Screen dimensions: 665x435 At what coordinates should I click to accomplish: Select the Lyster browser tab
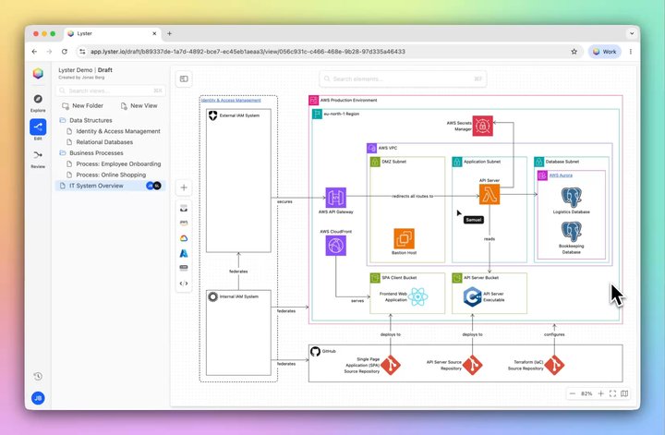point(113,33)
